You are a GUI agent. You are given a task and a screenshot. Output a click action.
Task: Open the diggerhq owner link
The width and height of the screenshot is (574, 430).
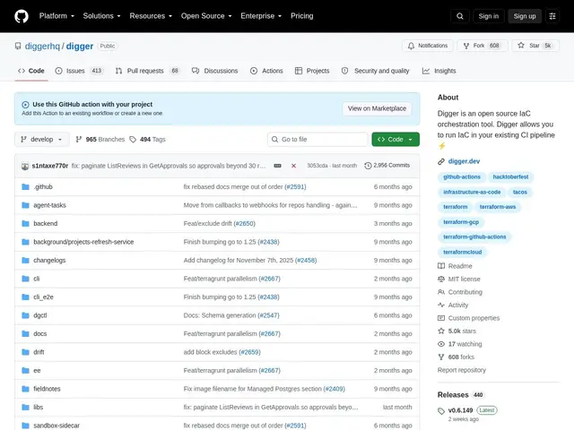[42, 46]
